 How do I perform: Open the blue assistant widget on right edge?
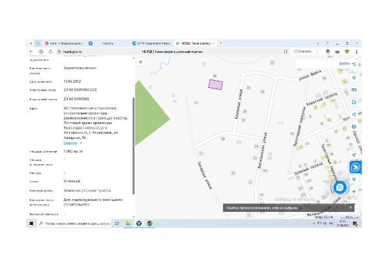(355, 167)
